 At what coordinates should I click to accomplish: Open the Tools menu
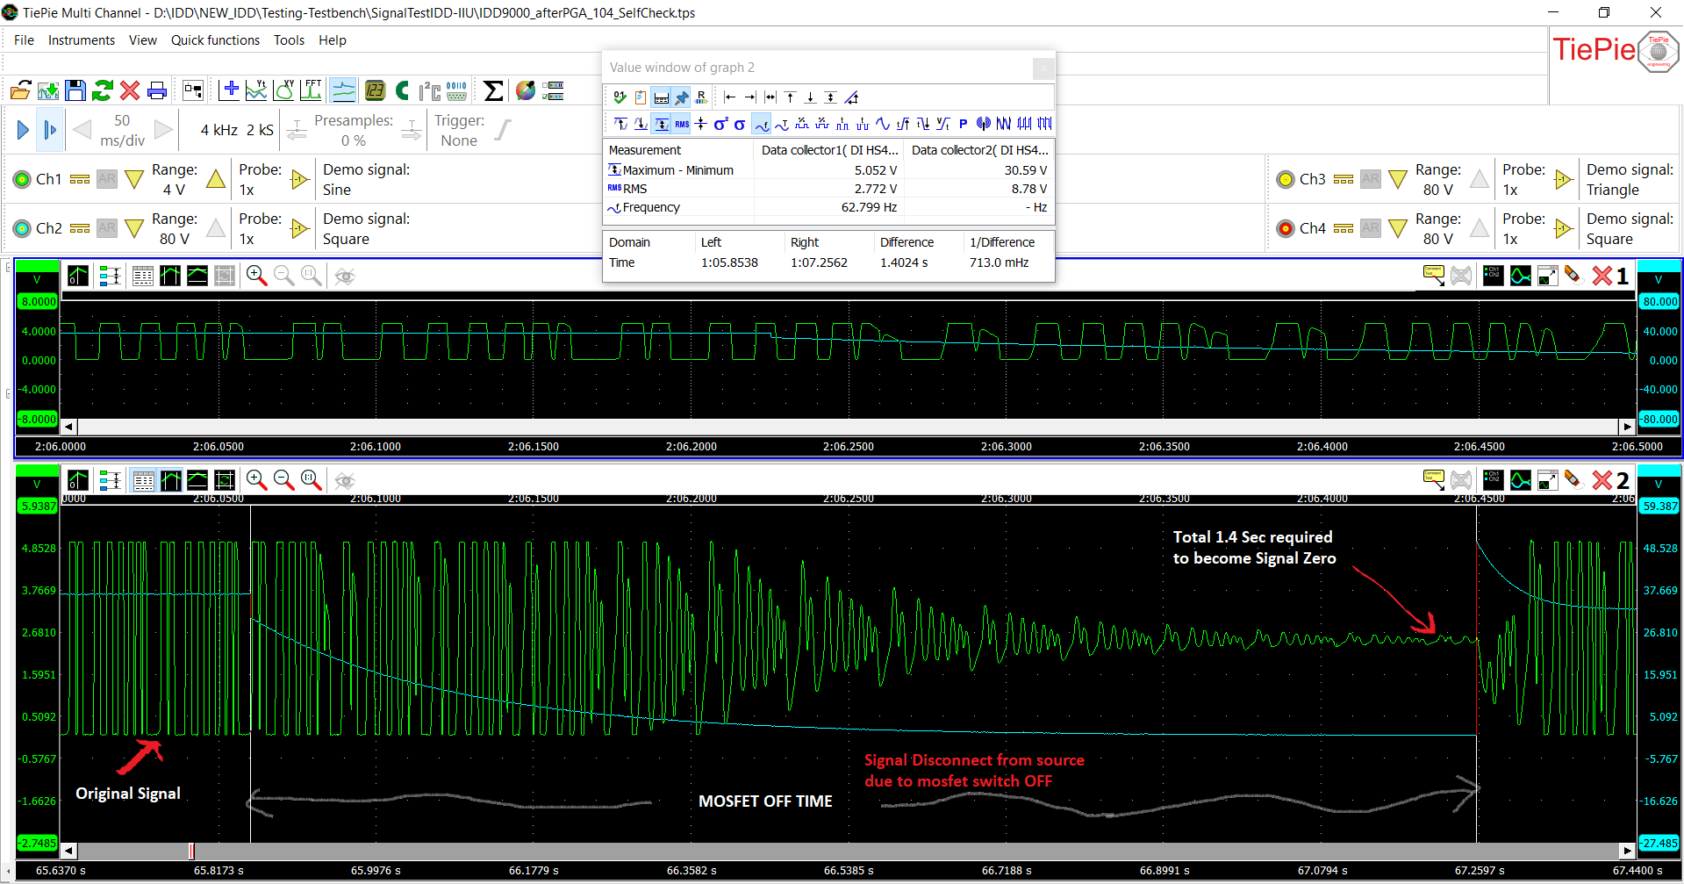tap(289, 40)
